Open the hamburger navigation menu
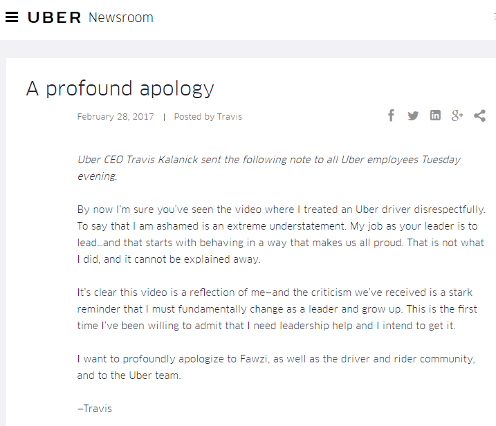The image size is (496, 426). [x=11, y=17]
